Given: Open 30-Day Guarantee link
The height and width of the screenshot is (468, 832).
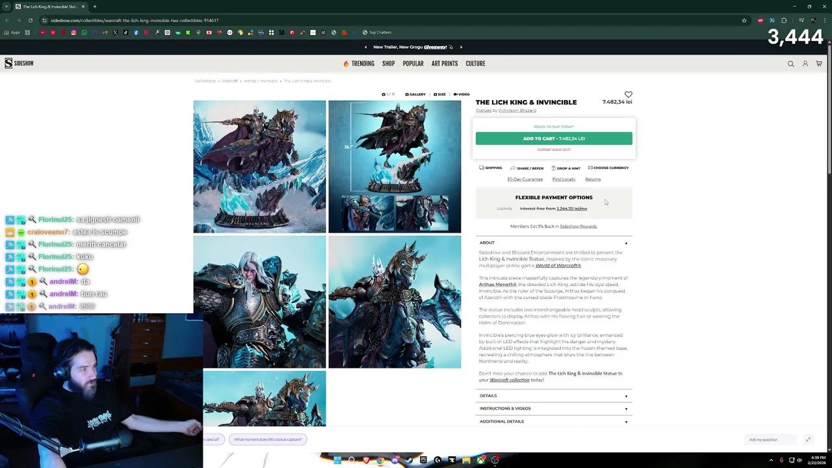Looking at the screenshot, I should coord(525,179).
